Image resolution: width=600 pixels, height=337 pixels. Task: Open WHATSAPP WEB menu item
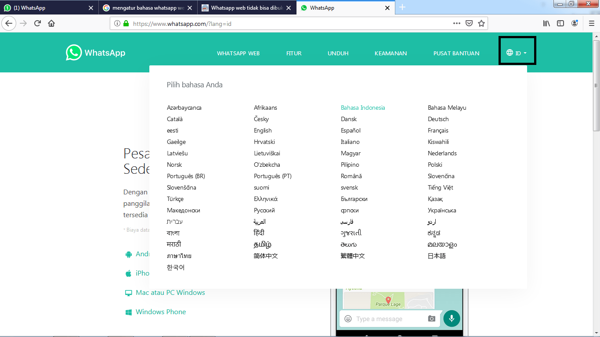pyautogui.click(x=238, y=54)
